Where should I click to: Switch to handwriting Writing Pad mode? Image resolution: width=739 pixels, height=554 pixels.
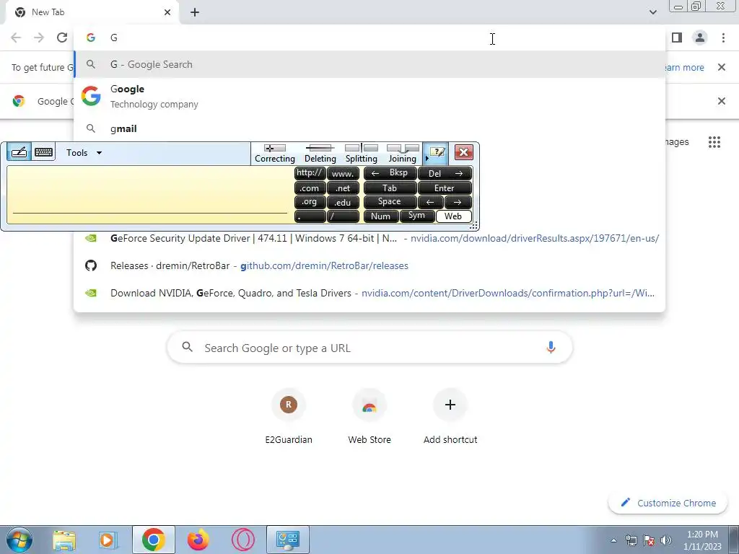19,152
